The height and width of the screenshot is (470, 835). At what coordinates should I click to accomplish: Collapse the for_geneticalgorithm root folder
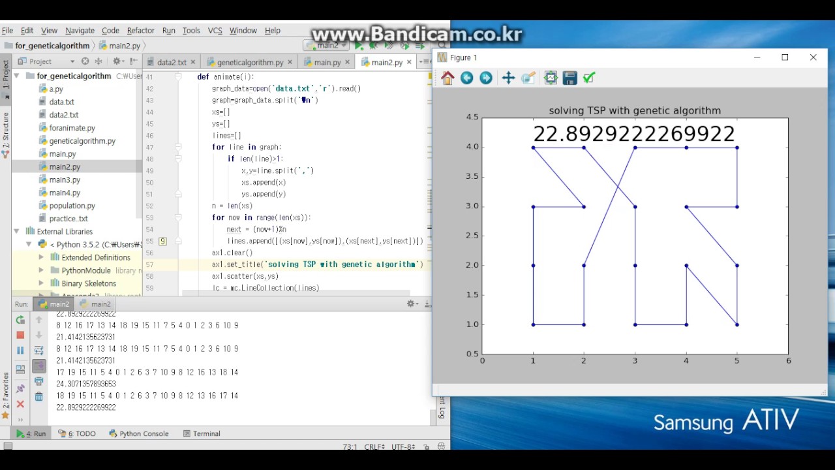tap(17, 76)
